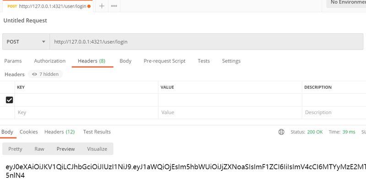Uncheck the header row checkbox
The image size is (366, 185).
point(9,100)
